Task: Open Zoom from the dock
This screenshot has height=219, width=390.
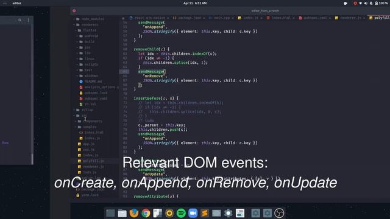Action: coord(193,213)
